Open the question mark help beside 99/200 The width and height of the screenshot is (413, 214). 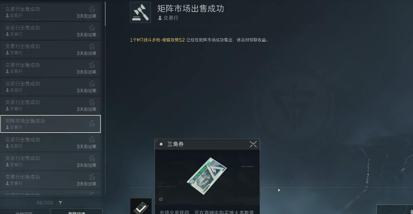pyautogui.click(x=60, y=203)
